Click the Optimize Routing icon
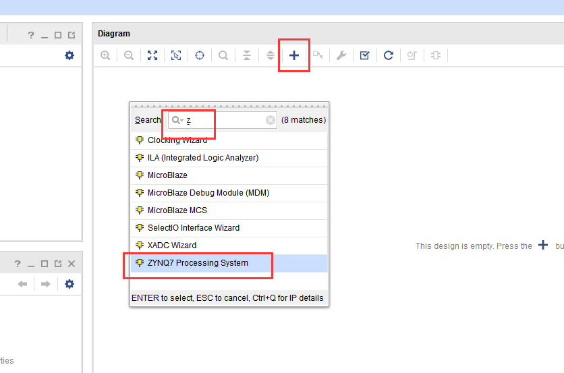 pyautogui.click(x=412, y=55)
